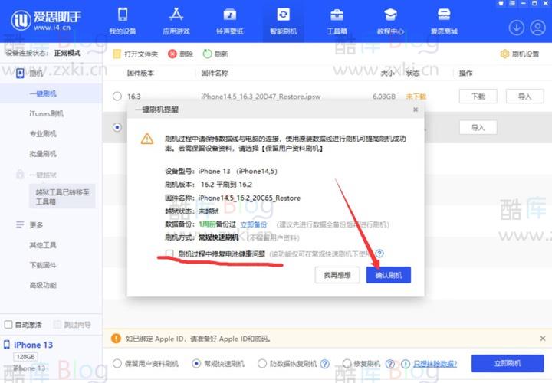Viewport: 552px width, 383px height.
Task: Open the user account icon
Action: click(x=537, y=28)
